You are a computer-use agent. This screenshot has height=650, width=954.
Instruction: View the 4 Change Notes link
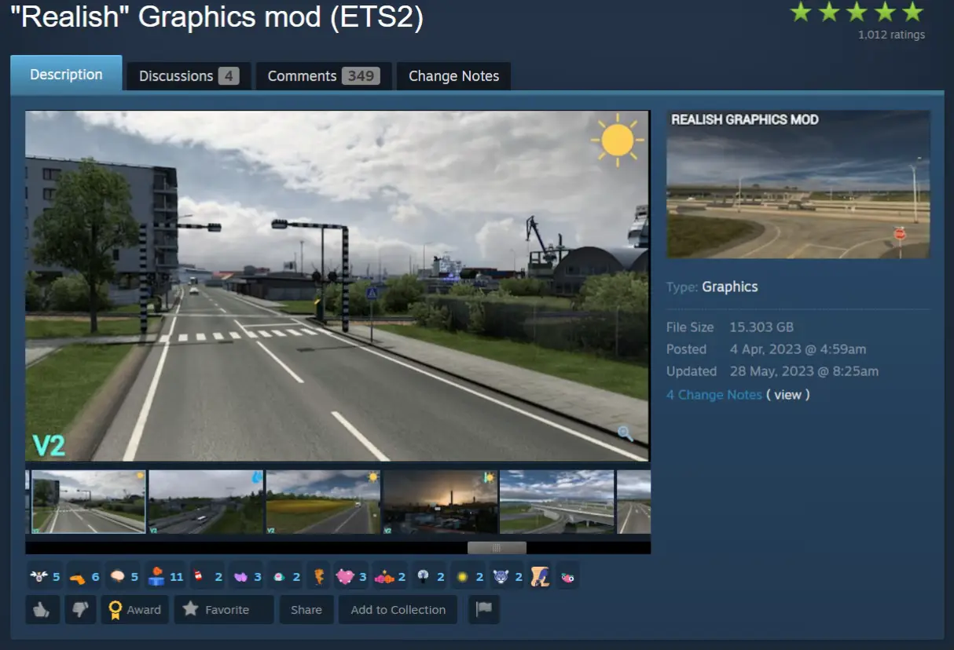pyautogui.click(x=714, y=395)
